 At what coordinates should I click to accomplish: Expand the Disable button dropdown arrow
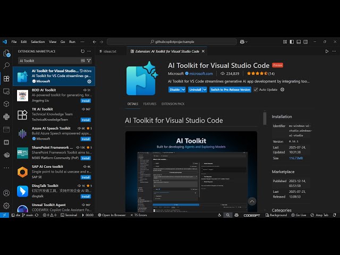pos(183,90)
